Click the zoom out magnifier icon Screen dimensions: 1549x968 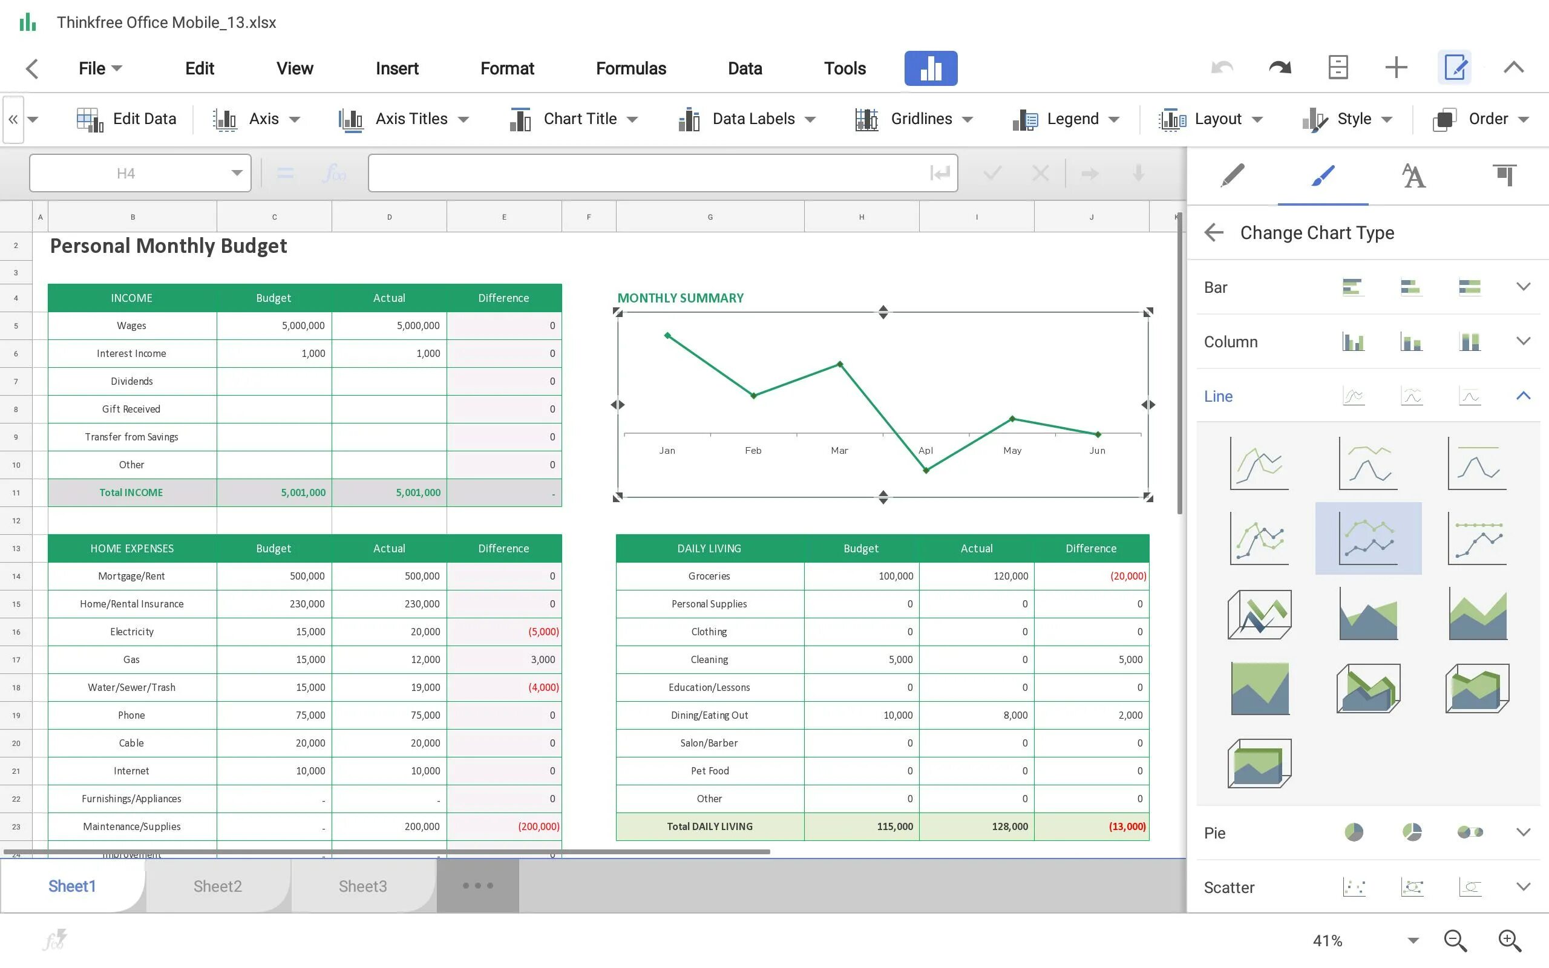point(1455,940)
